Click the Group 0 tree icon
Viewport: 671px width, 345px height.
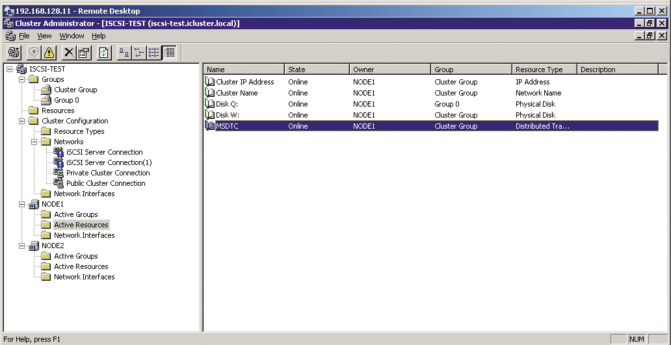click(x=47, y=100)
